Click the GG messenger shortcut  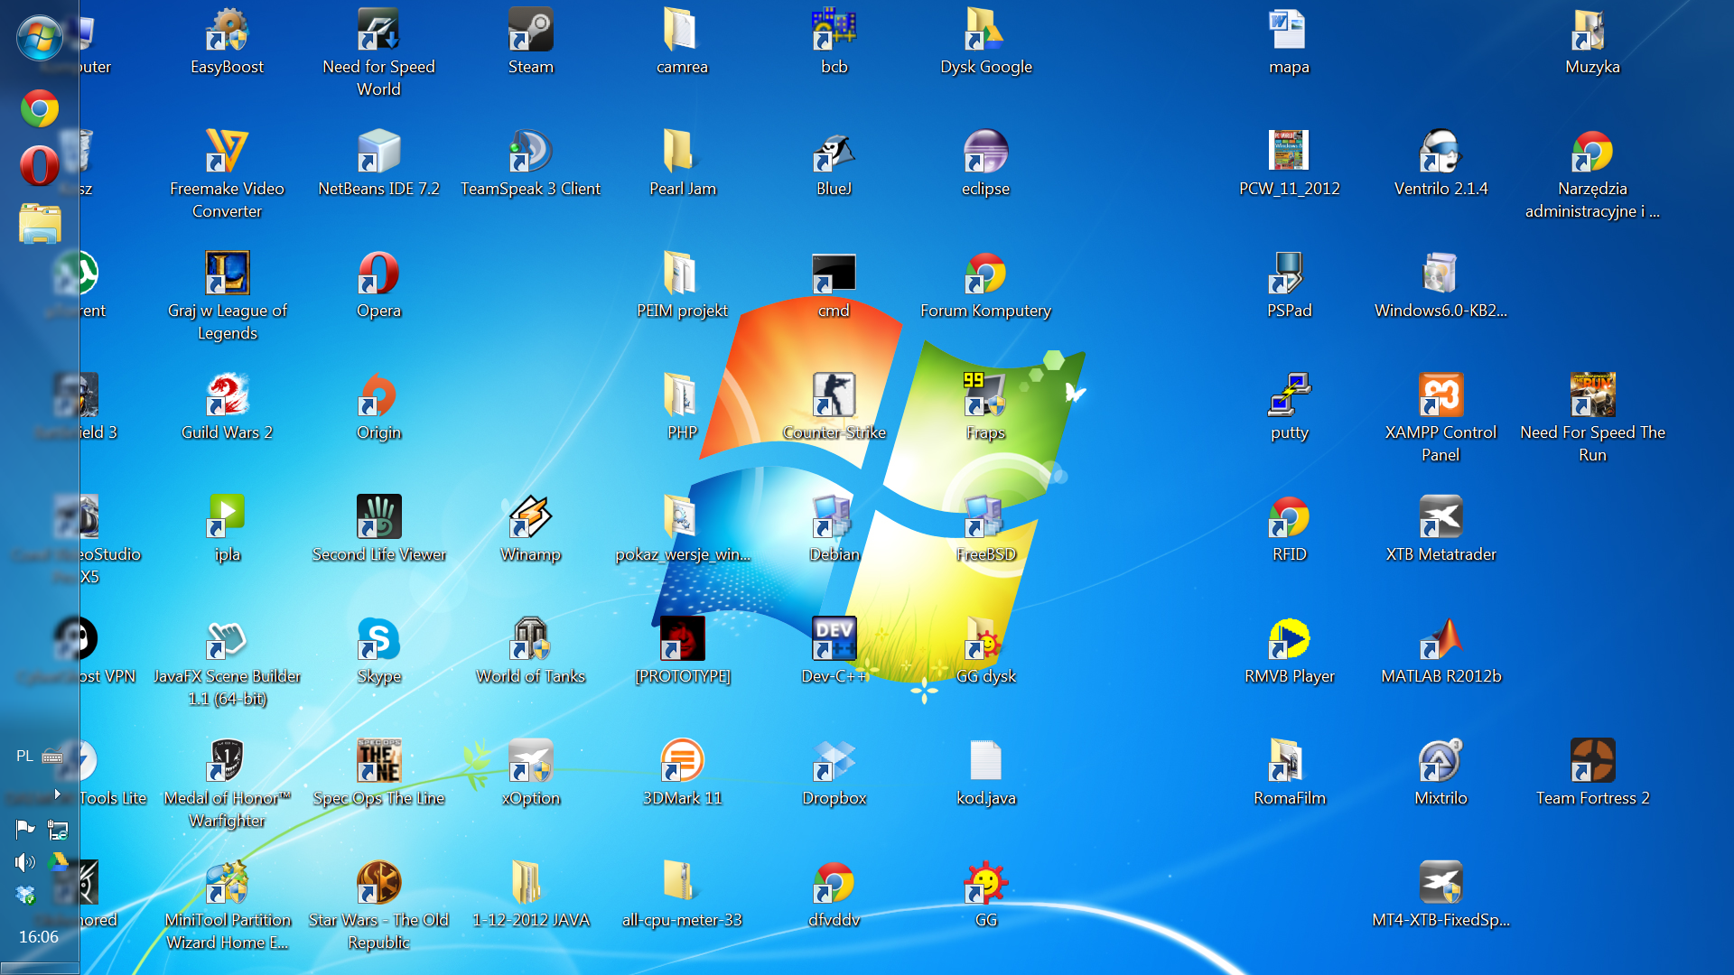985,895
